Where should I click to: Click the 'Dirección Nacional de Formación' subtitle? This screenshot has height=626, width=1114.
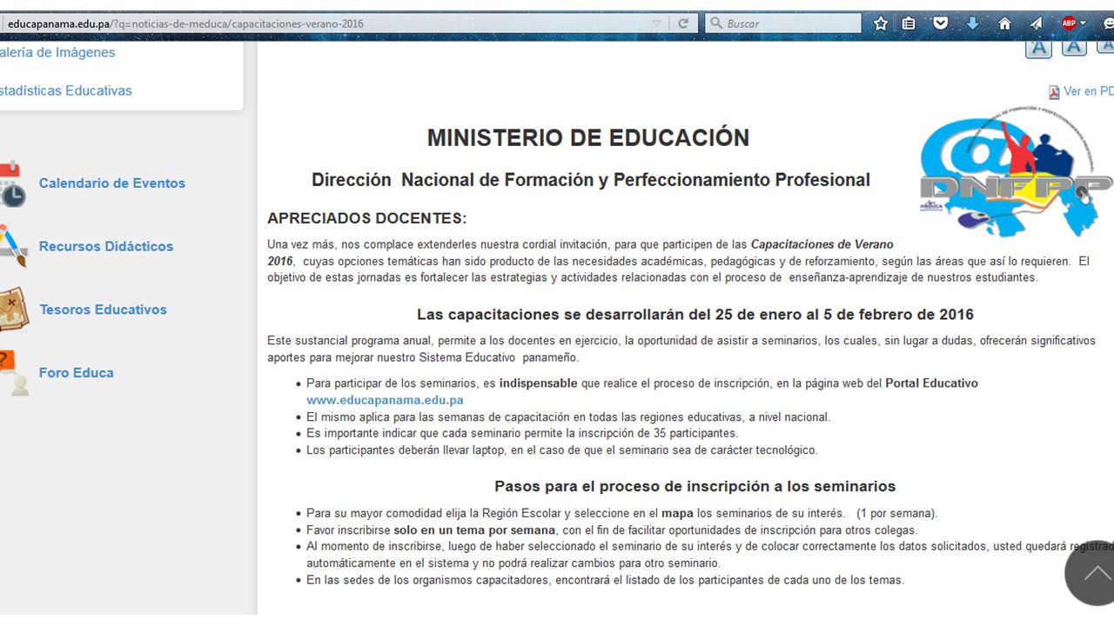[591, 180]
